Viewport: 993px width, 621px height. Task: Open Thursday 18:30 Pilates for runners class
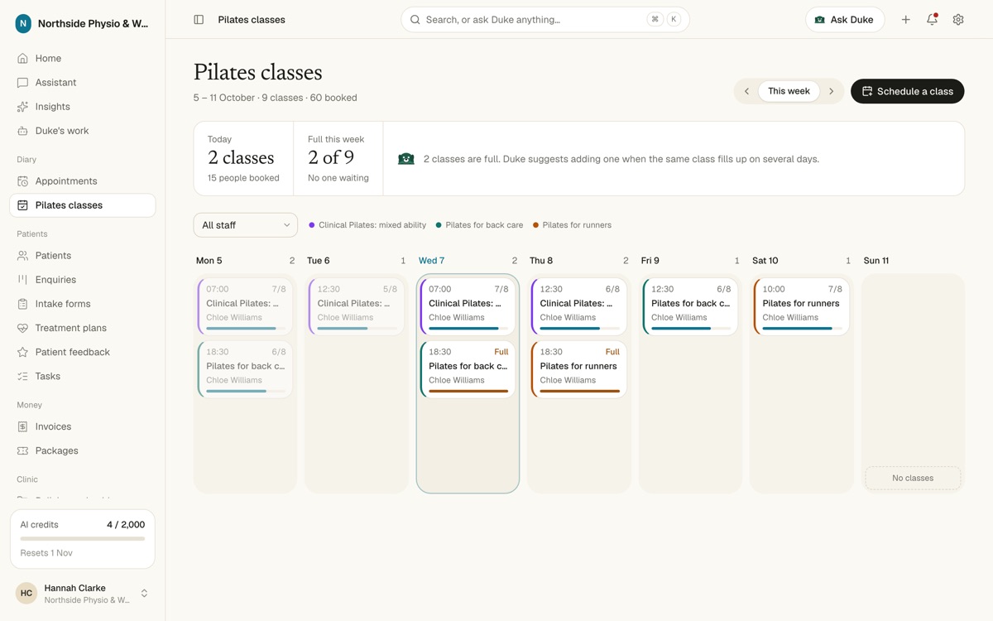(x=579, y=369)
